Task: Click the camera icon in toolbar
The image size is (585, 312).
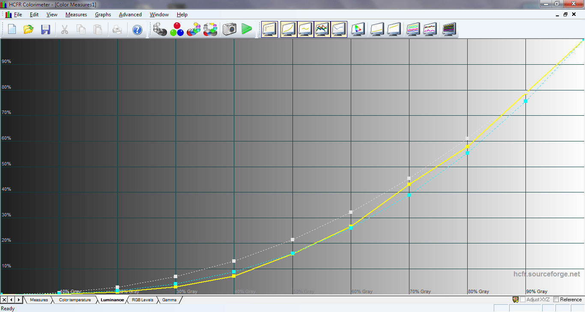Action: 230,29
